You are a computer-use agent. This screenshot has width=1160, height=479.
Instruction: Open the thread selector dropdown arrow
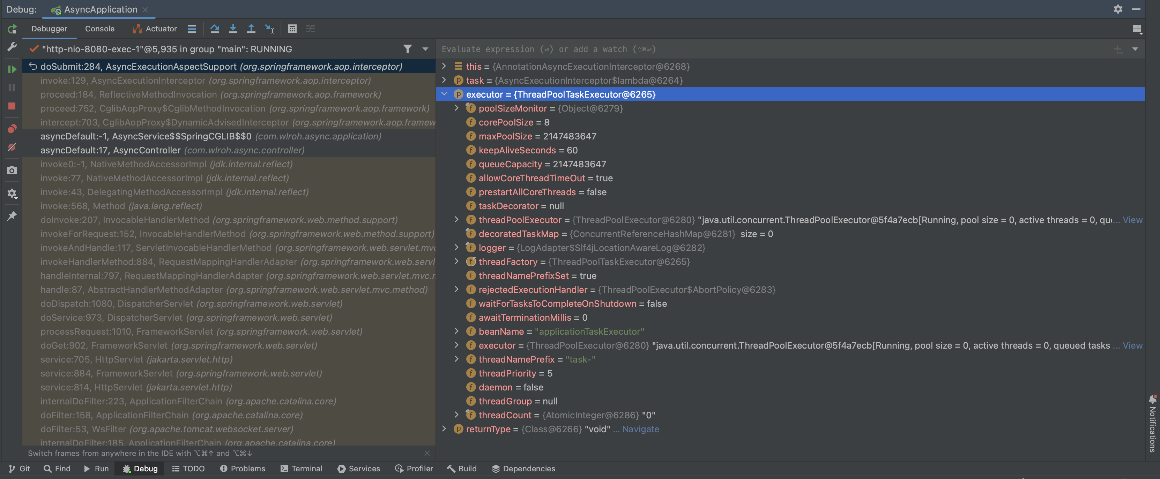(425, 49)
